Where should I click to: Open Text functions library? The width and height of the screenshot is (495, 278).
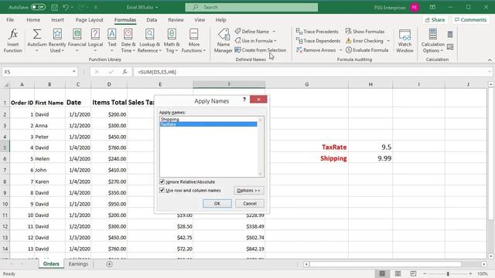click(x=111, y=40)
